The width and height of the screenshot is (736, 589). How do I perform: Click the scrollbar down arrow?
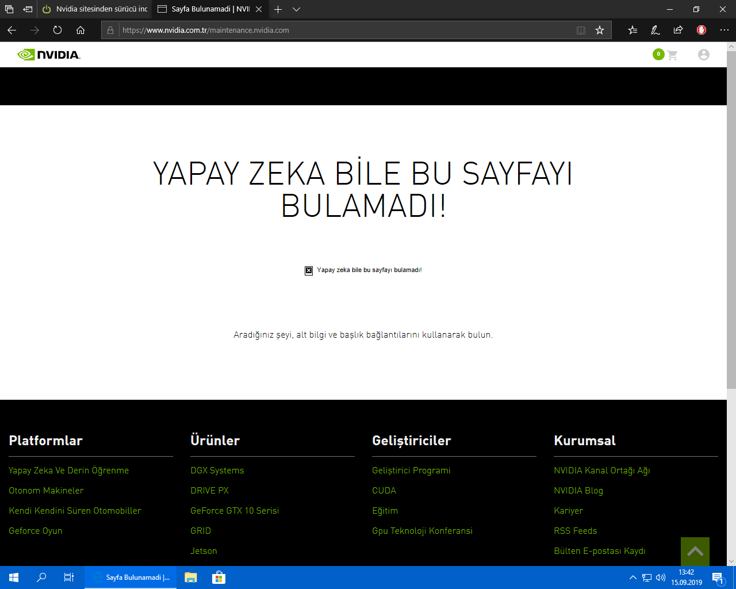click(731, 561)
